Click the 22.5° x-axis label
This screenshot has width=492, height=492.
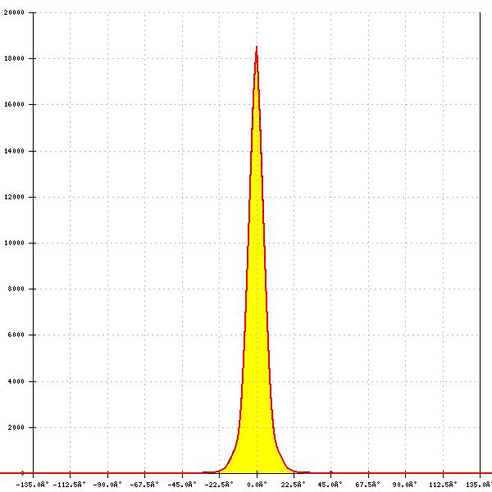[x=294, y=485]
